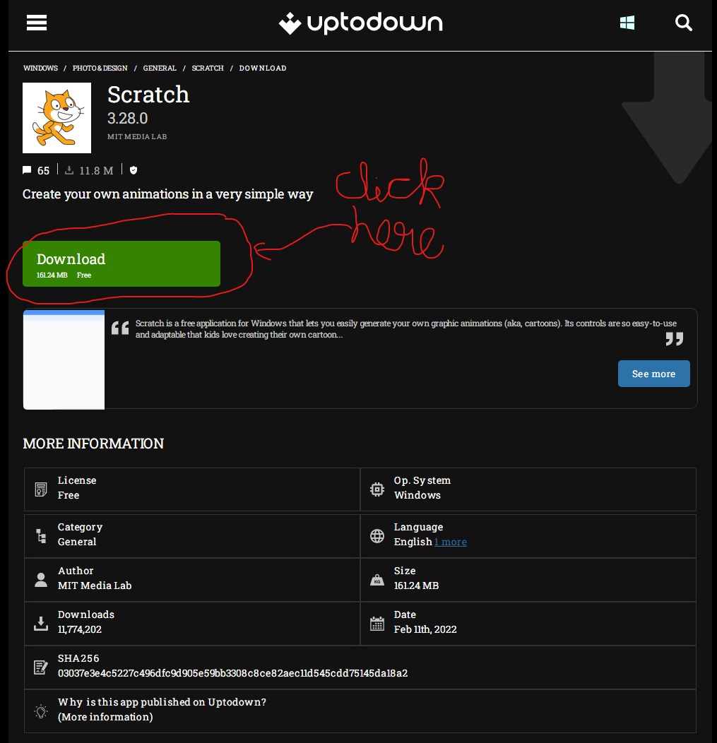Click the Language globe icon

pyautogui.click(x=377, y=536)
